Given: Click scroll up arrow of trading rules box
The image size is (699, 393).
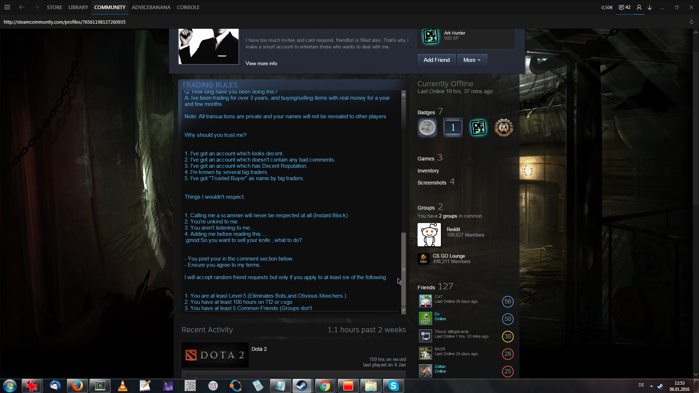Looking at the screenshot, I should coord(403,95).
